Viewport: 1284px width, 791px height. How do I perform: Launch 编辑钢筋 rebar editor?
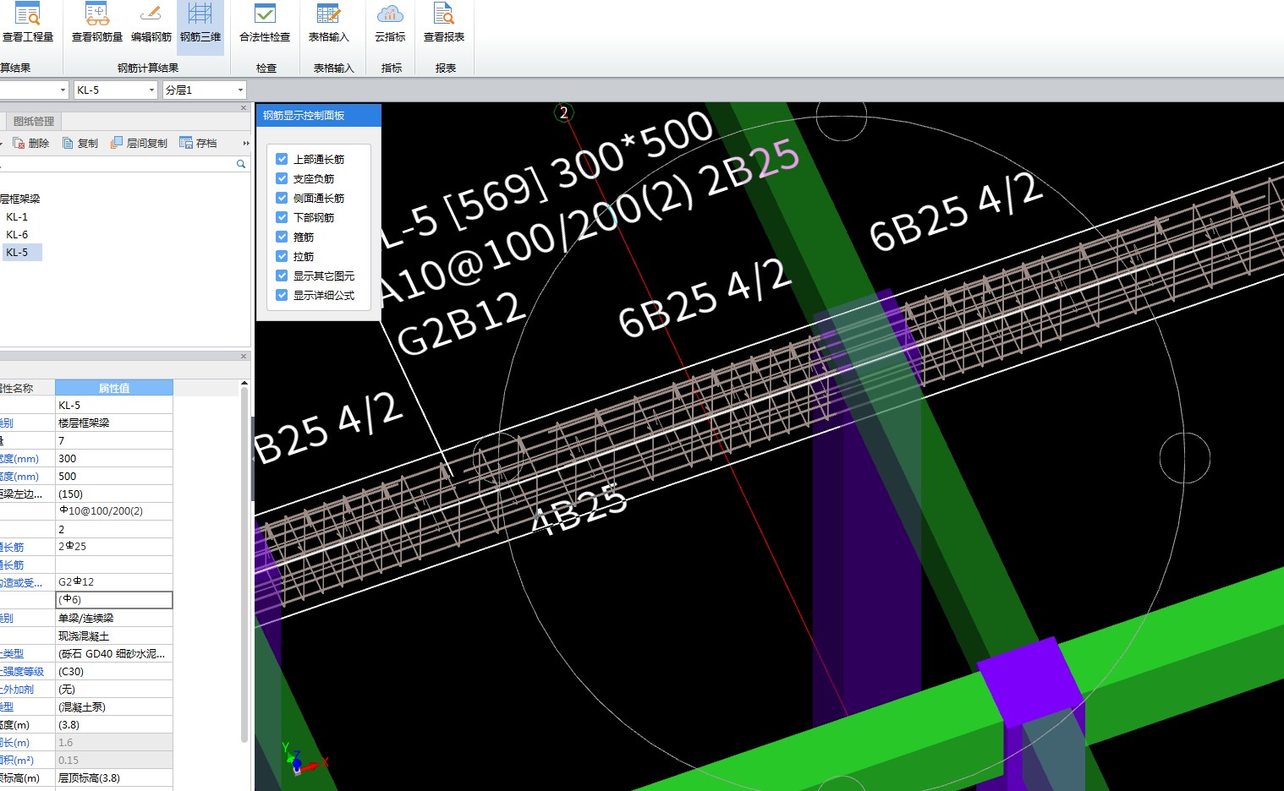(151, 24)
